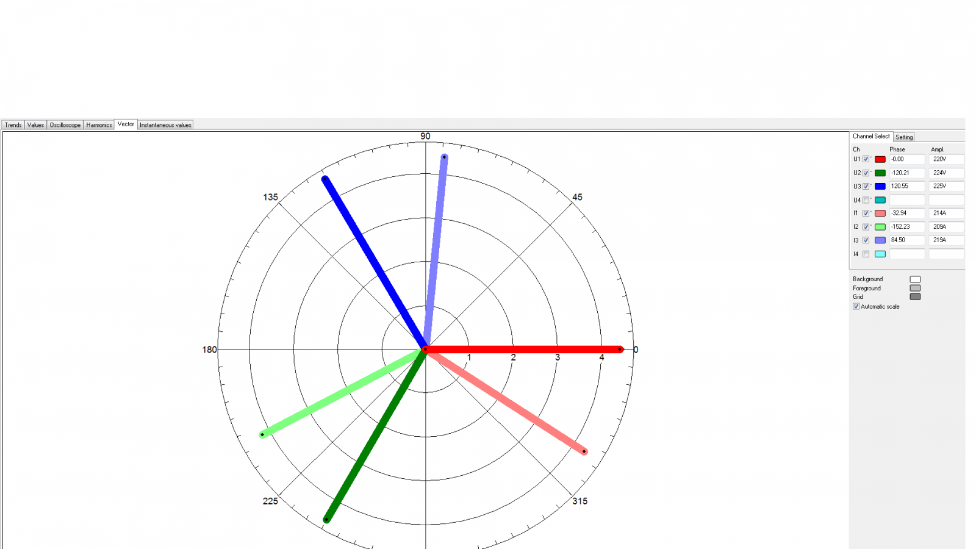Enable the U4 channel checkbox
This screenshot has height=549, width=976.
(x=866, y=200)
